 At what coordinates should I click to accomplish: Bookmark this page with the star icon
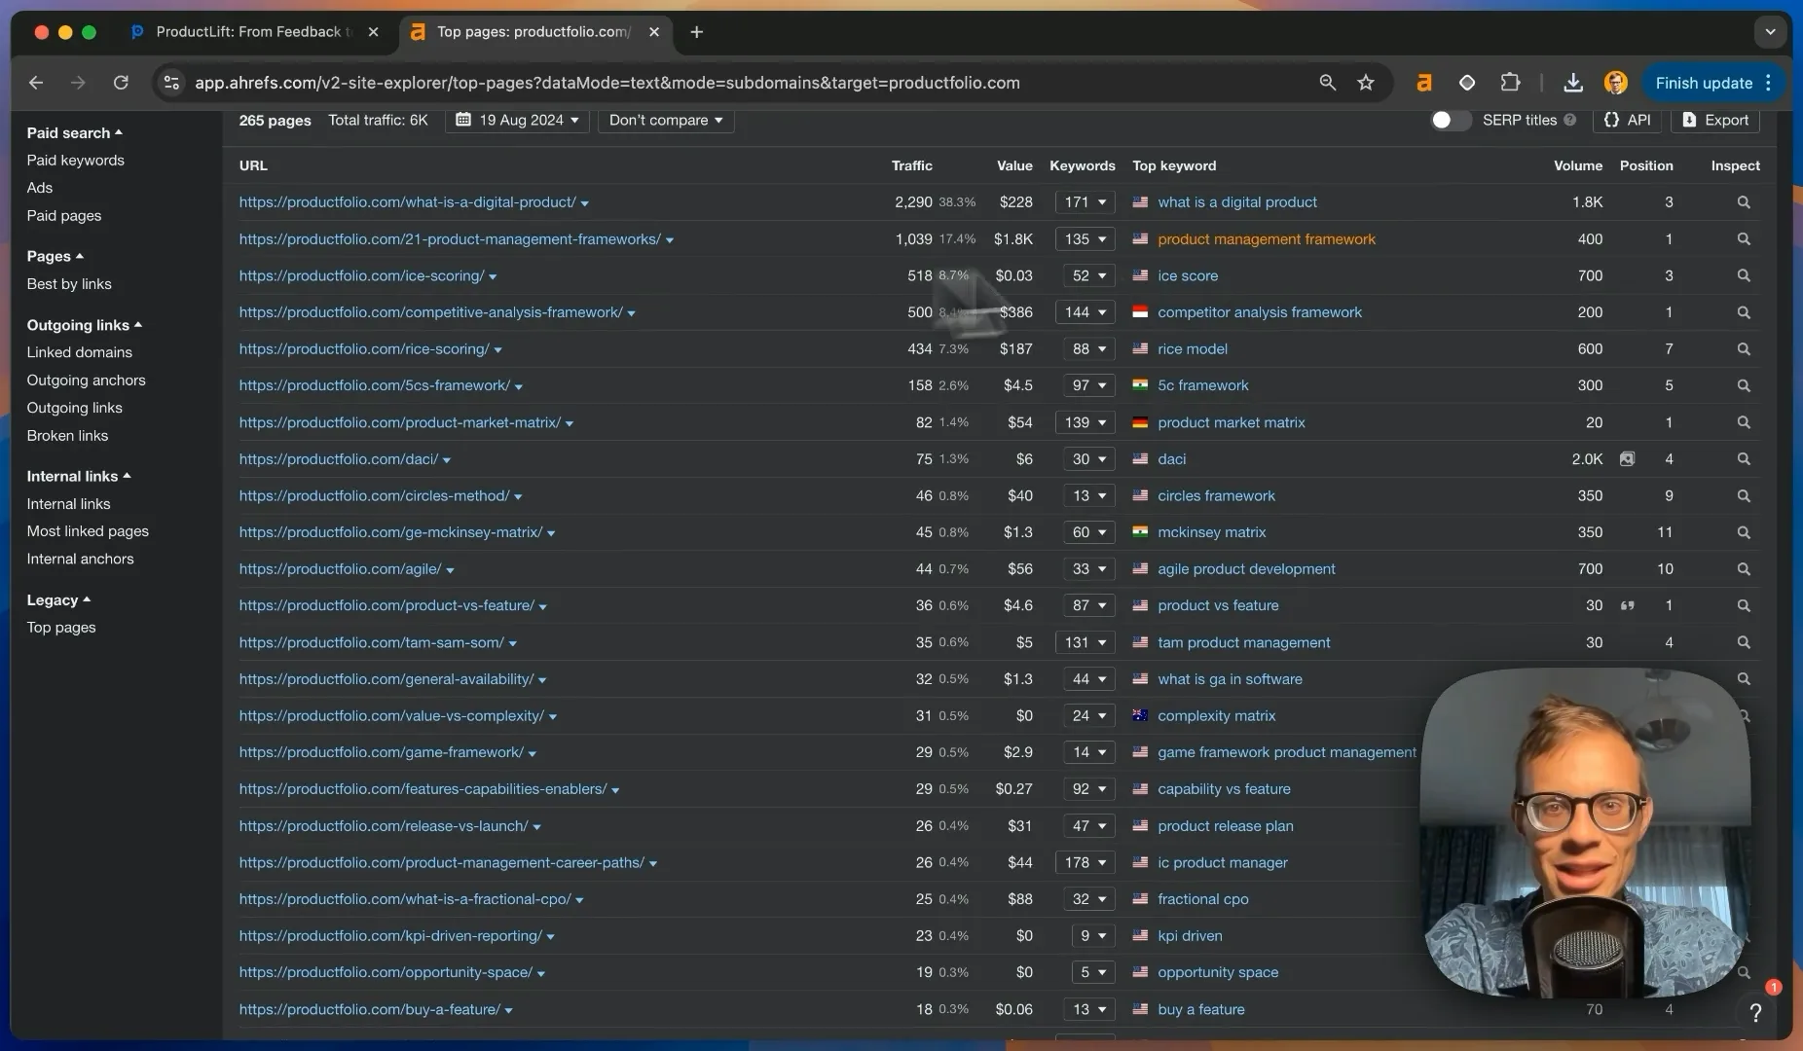1366,83
